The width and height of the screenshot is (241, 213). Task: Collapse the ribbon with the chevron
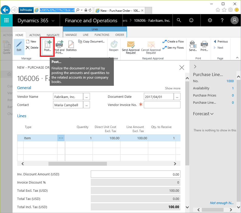click(237, 58)
